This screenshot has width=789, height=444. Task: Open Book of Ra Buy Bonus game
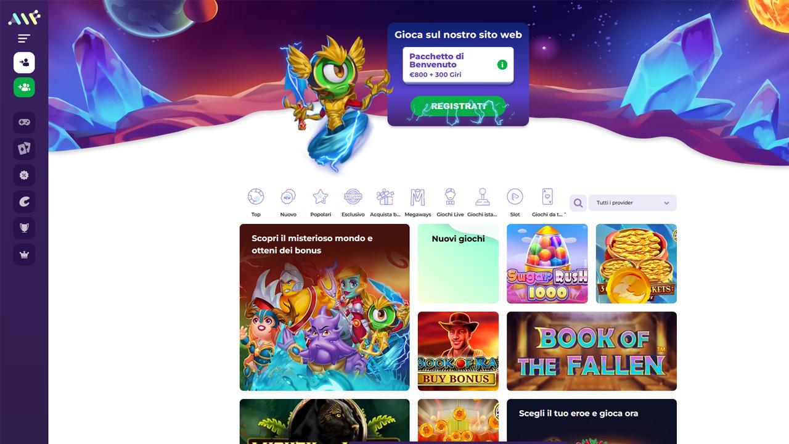(458, 351)
